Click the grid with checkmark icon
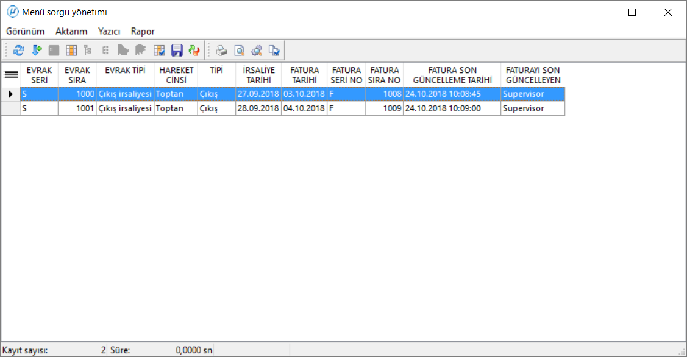This screenshot has height=357, width=687. (160, 51)
